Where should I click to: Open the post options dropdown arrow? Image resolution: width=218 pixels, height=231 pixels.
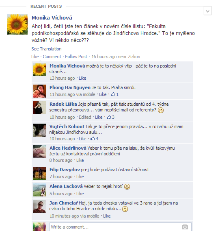point(207,11)
